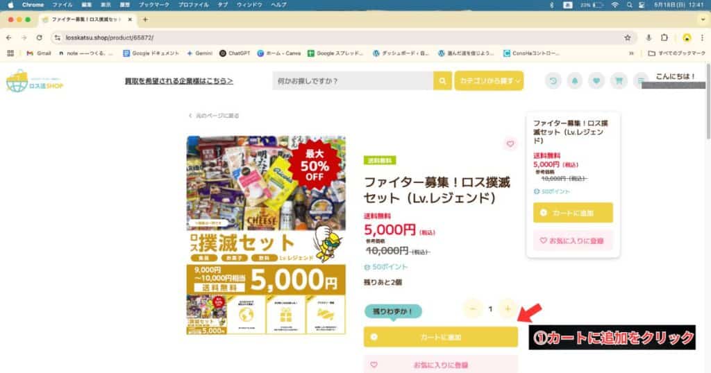Click the main カートに追加 button
This screenshot has width=711, height=373.
coord(441,337)
